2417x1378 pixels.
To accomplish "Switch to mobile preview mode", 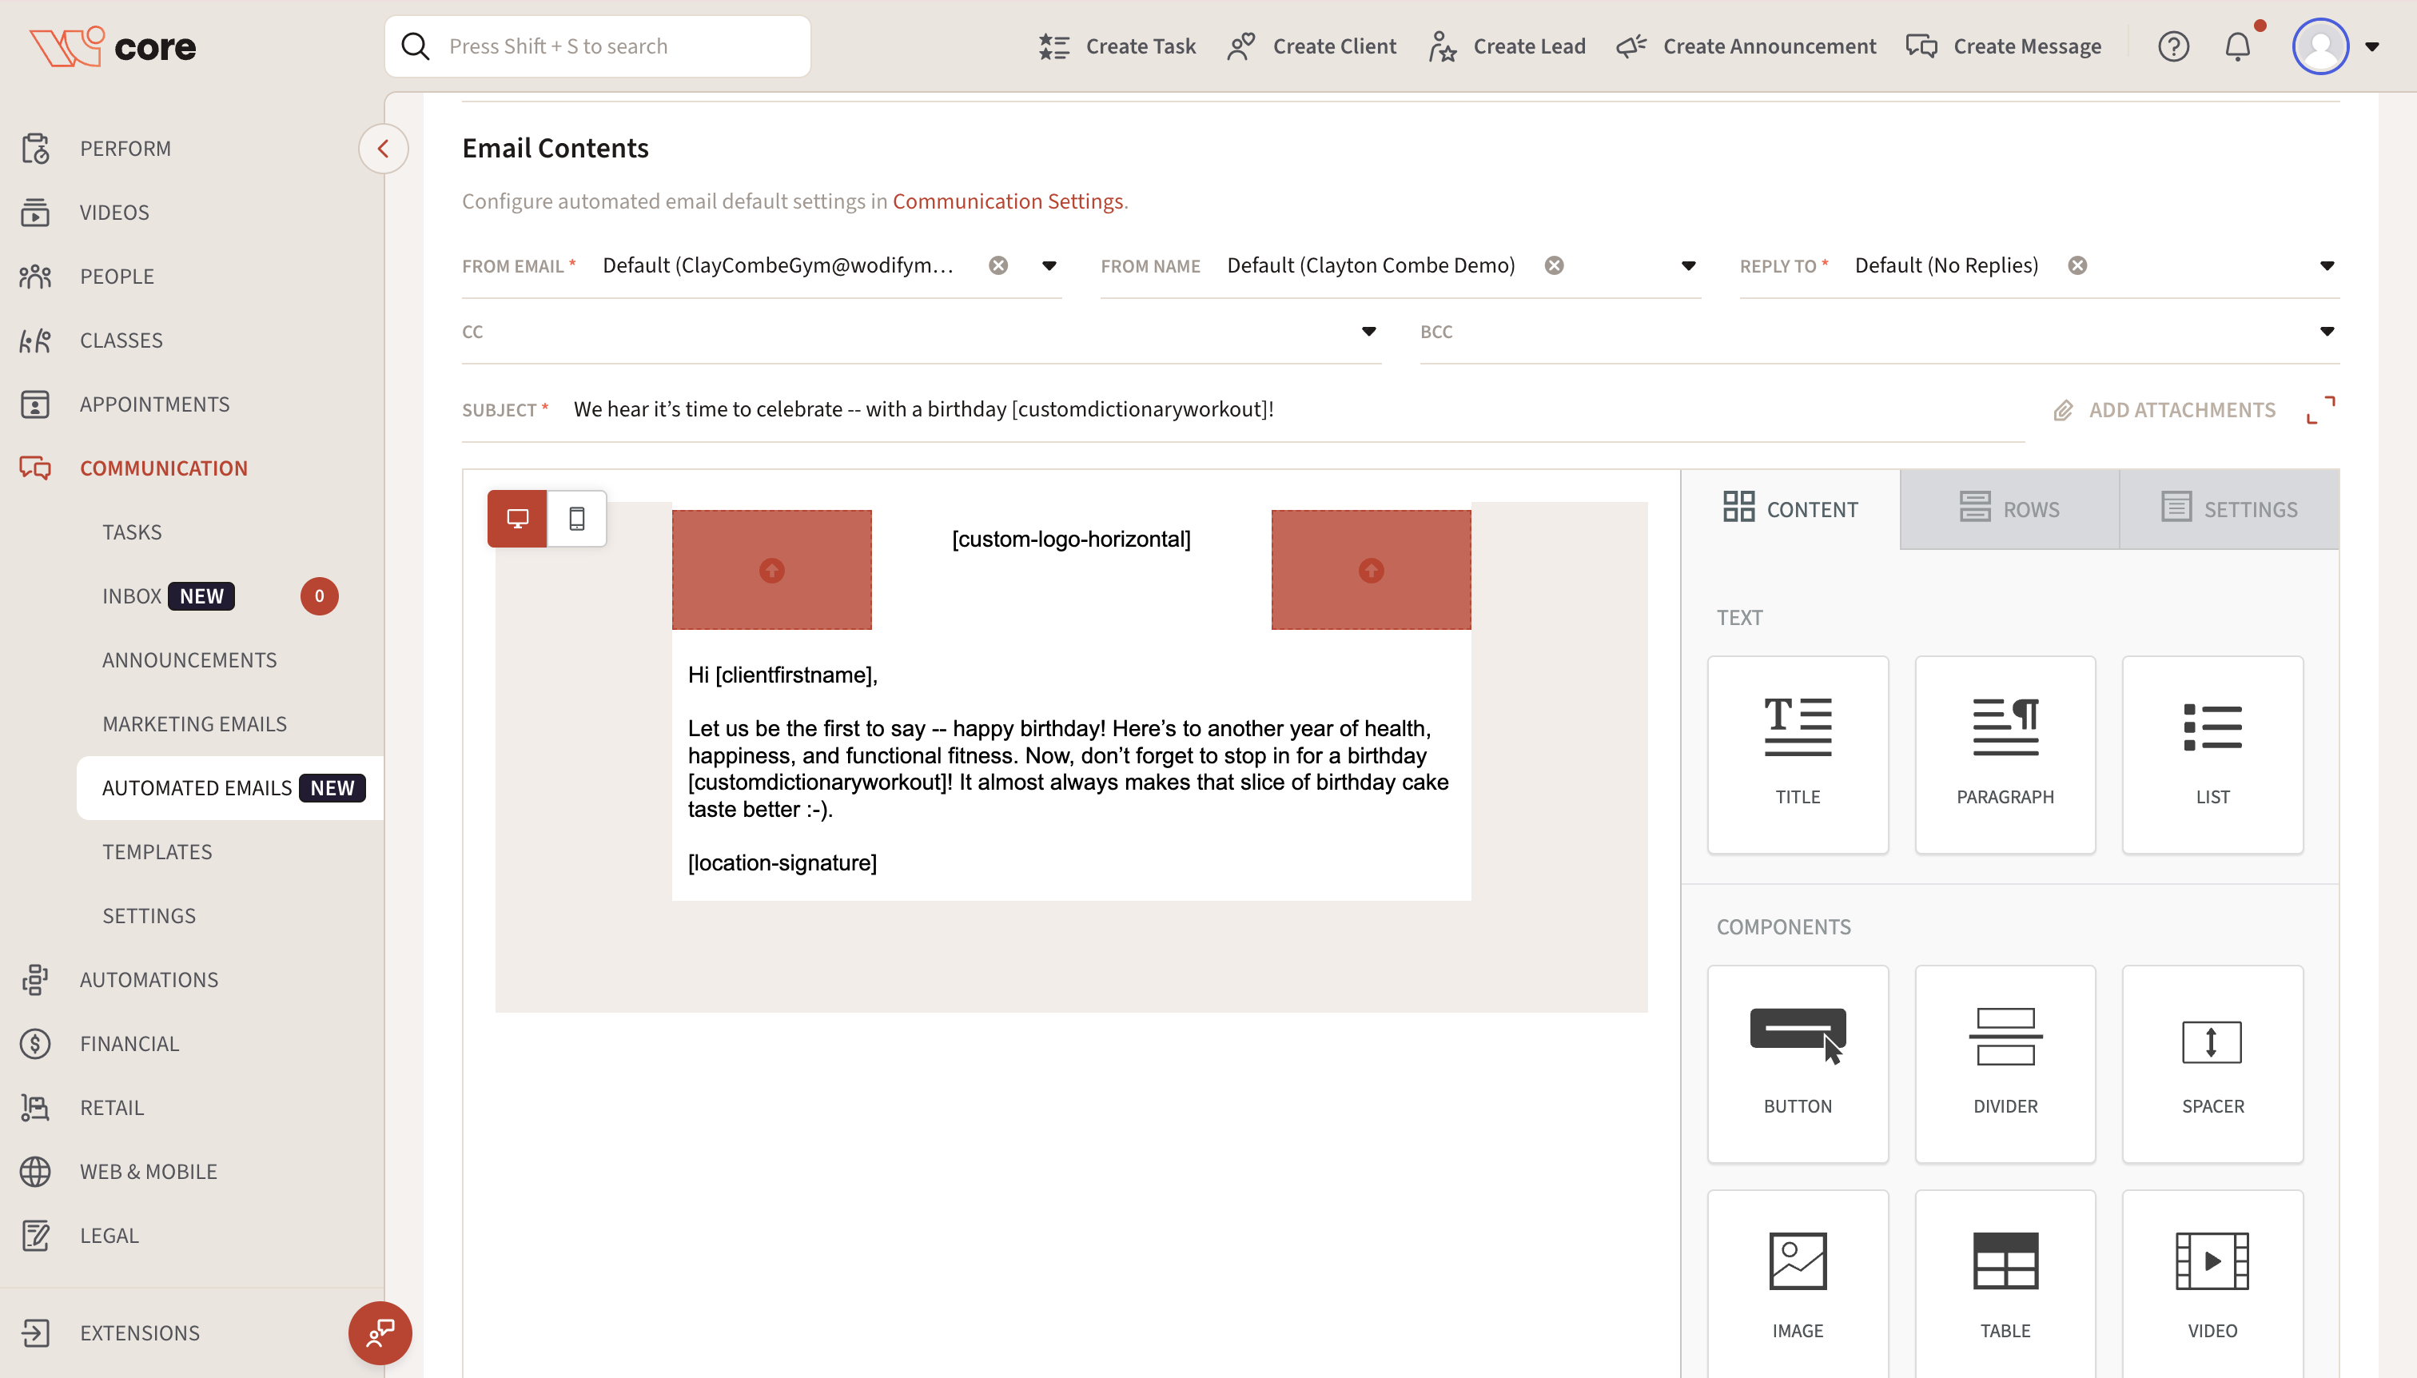I will point(576,518).
